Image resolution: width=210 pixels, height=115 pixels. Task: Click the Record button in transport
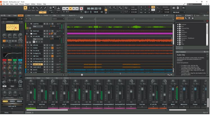tap(81, 9)
